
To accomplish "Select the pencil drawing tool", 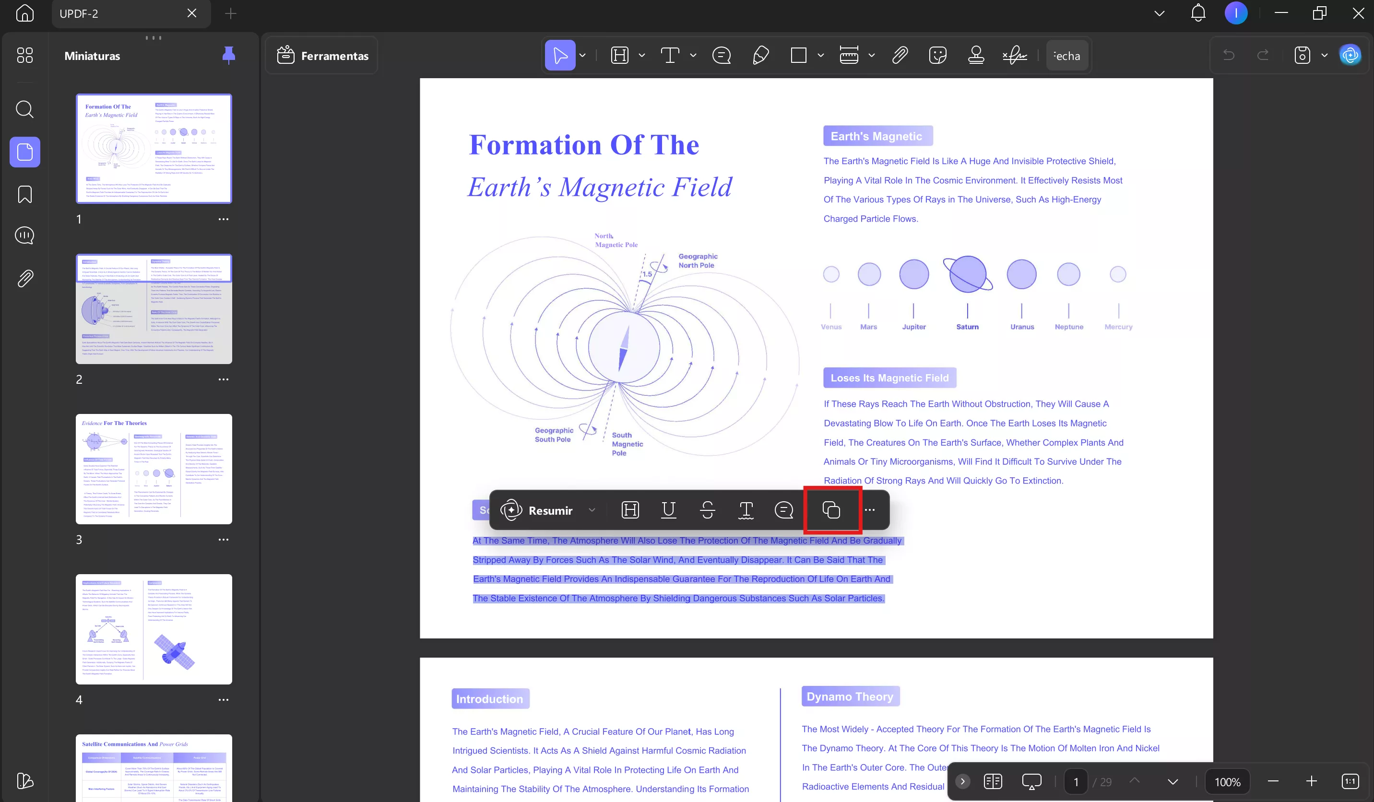I will pos(760,56).
